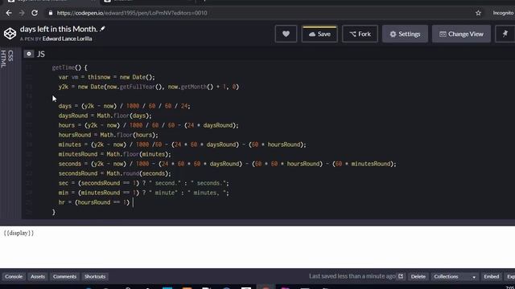Click the JS editor header label

[41, 54]
